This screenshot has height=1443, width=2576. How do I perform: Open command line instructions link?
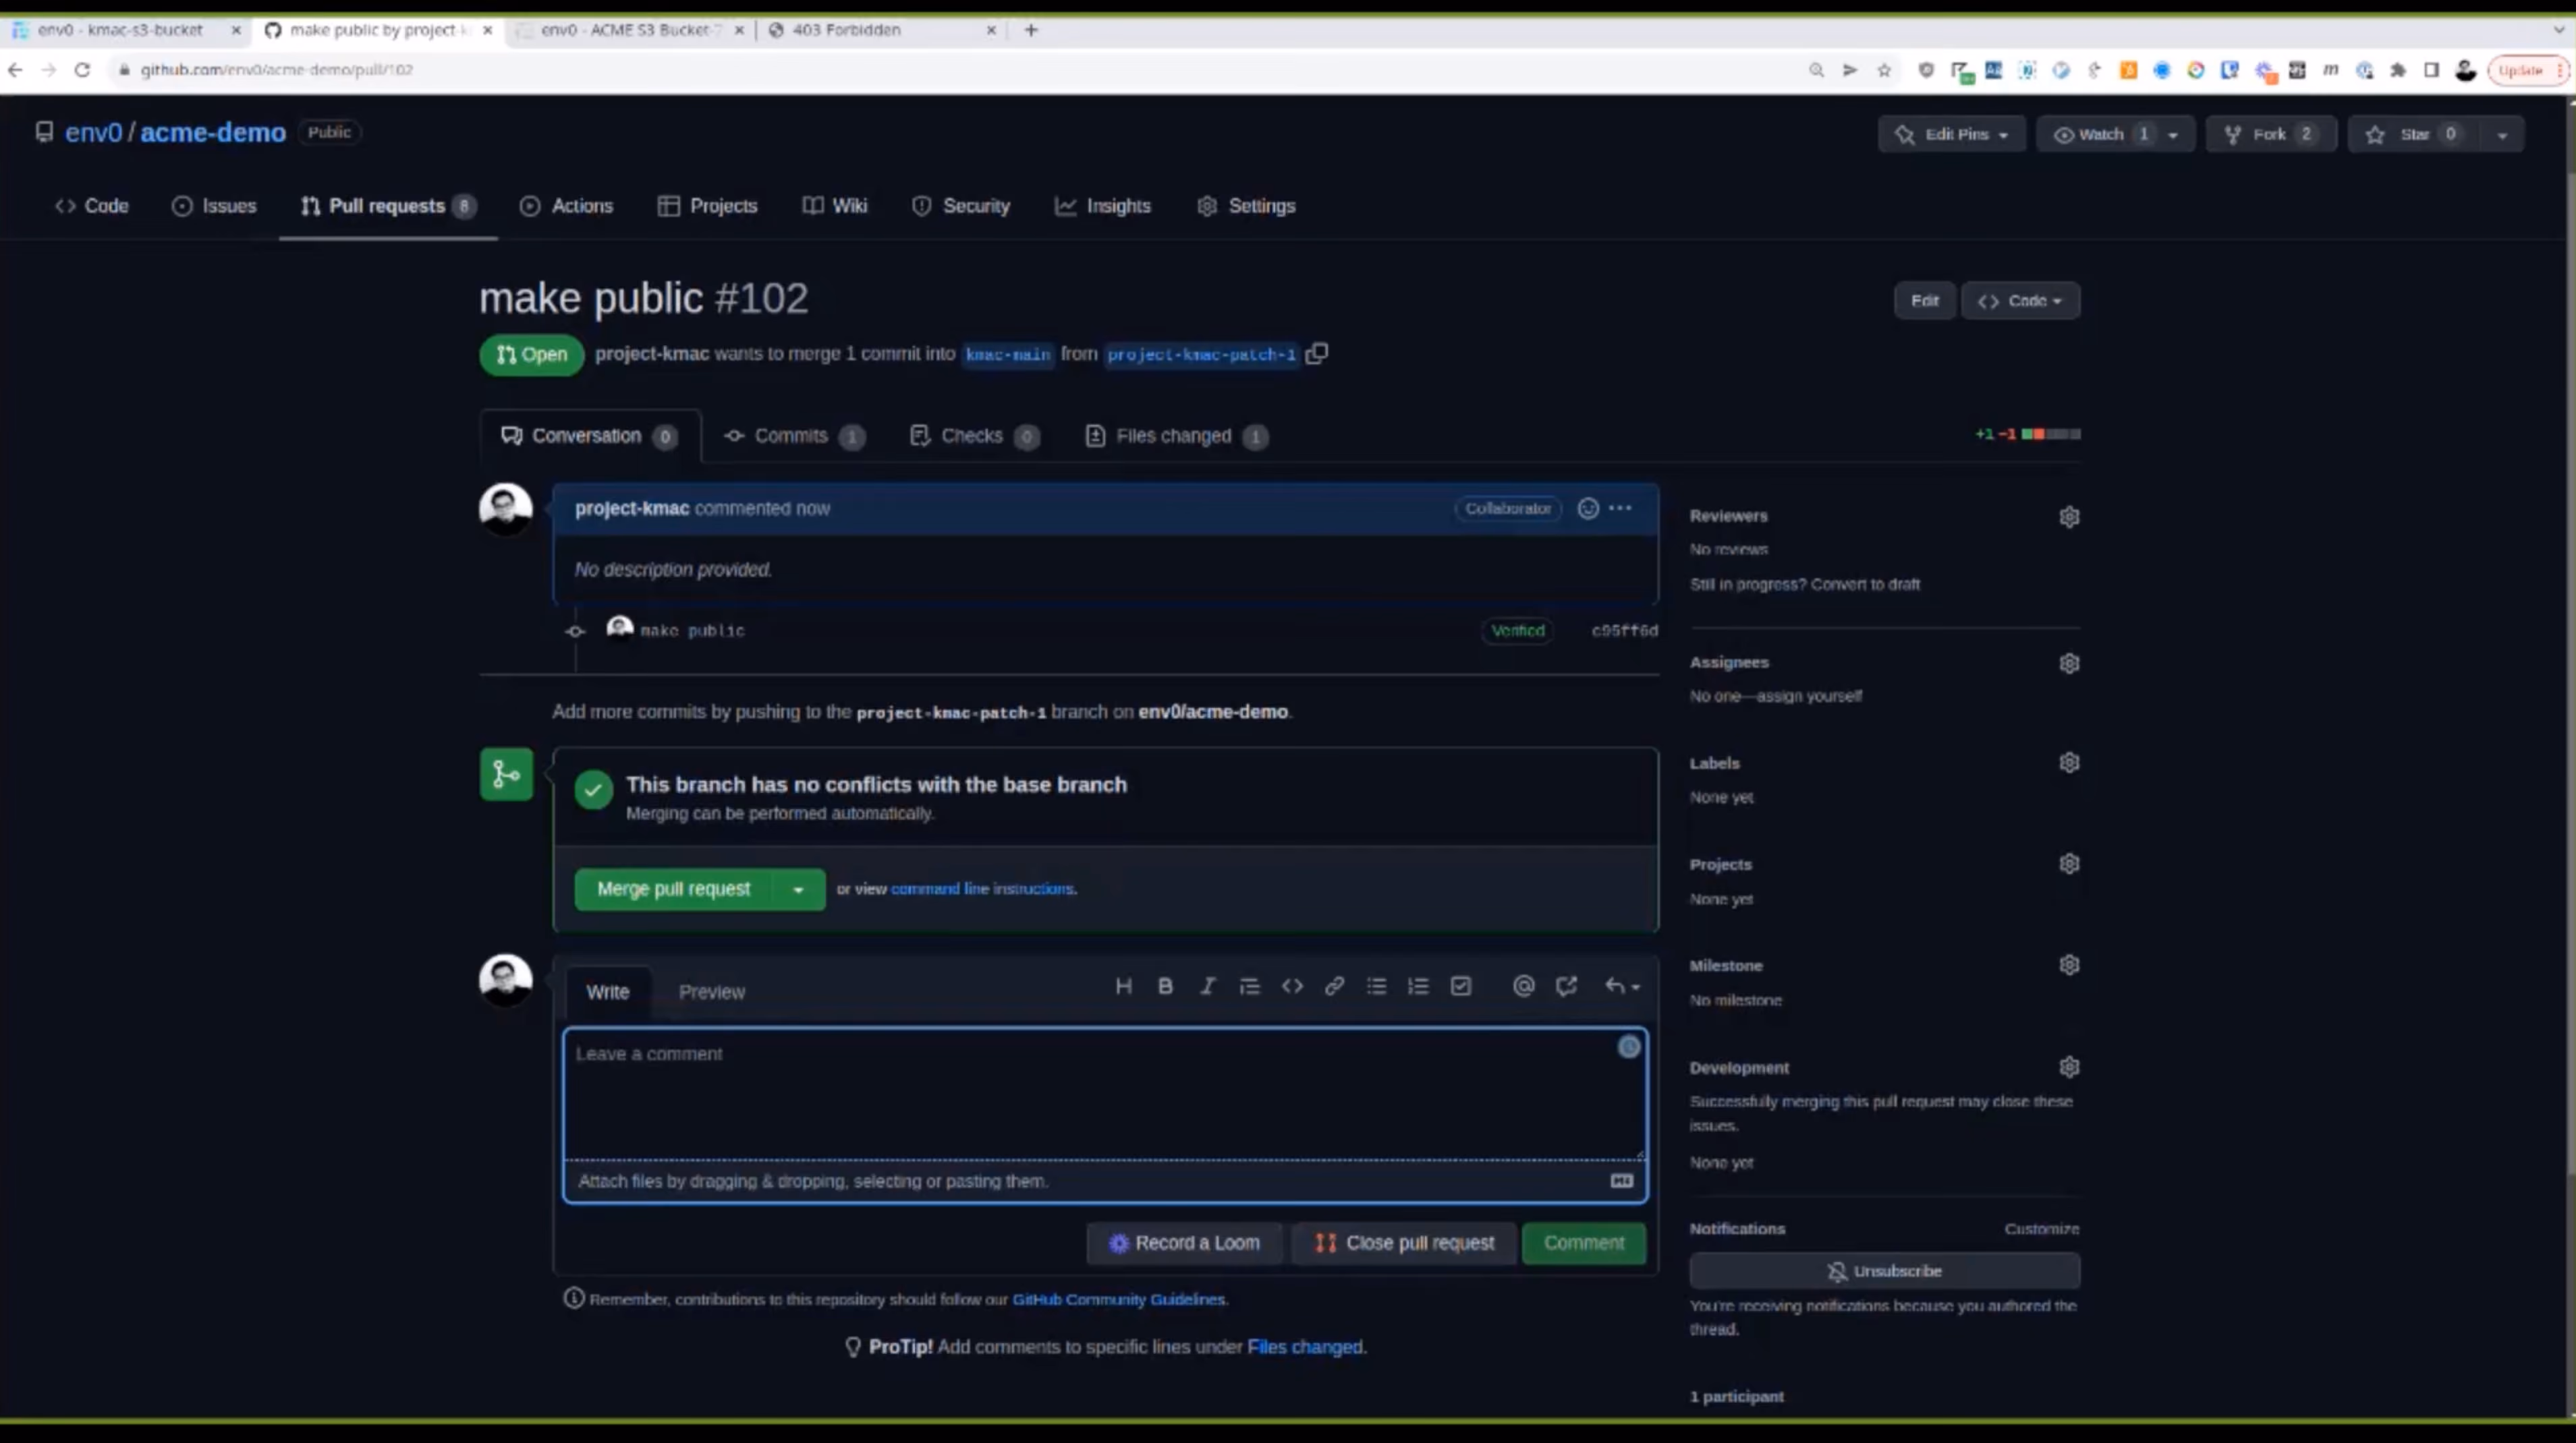coord(983,888)
